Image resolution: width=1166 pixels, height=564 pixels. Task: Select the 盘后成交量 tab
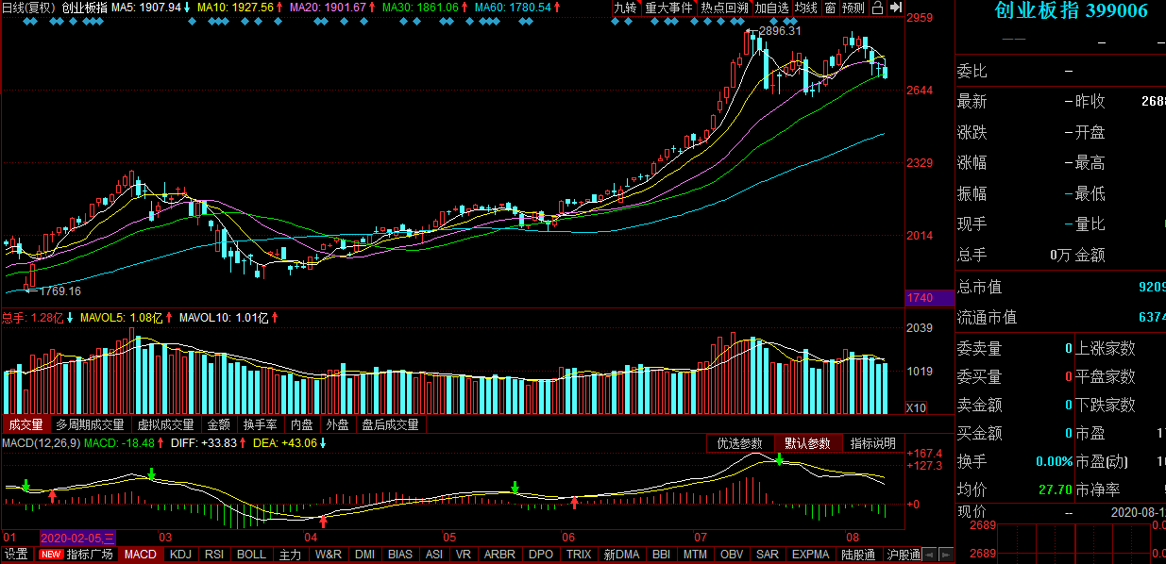pyautogui.click(x=390, y=424)
